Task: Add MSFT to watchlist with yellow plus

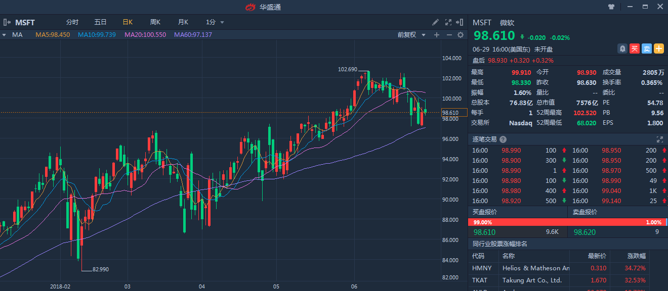Action: [659, 48]
